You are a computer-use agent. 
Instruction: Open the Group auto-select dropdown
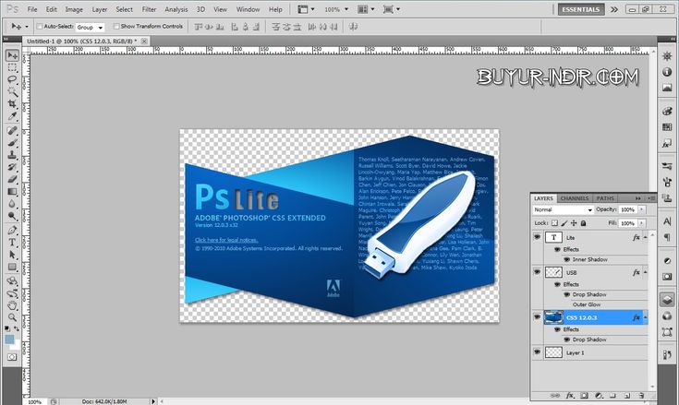[91, 28]
